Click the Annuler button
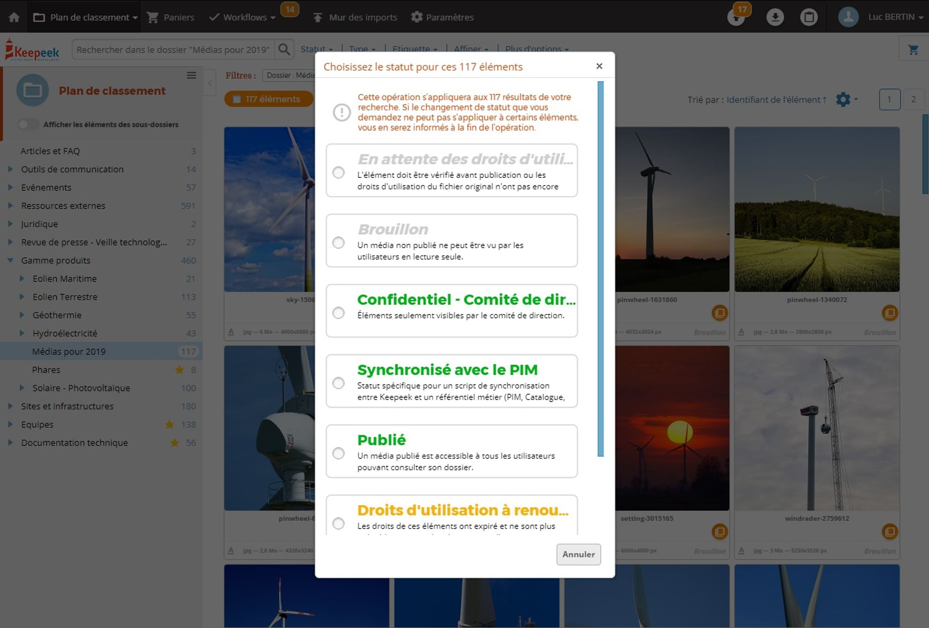929x628 pixels. (x=578, y=554)
